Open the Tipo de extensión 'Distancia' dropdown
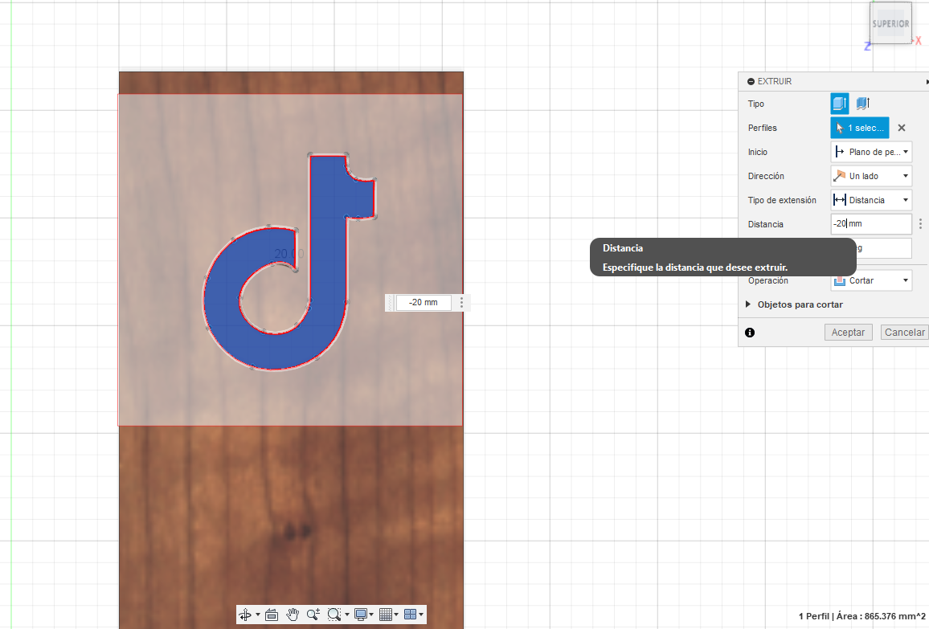Image resolution: width=929 pixels, height=629 pixels. pyautogui.click(x=871, y=200)
